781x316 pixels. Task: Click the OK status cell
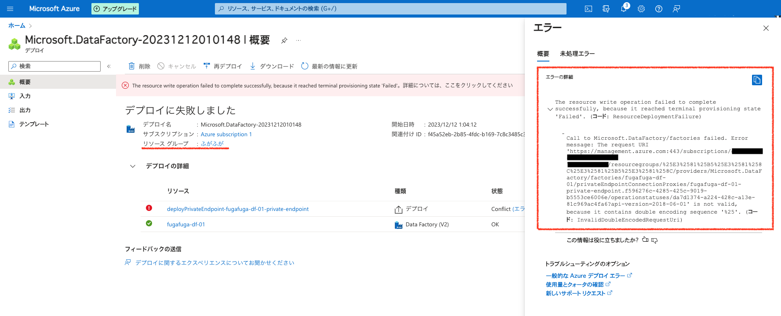tap(495, 225)
